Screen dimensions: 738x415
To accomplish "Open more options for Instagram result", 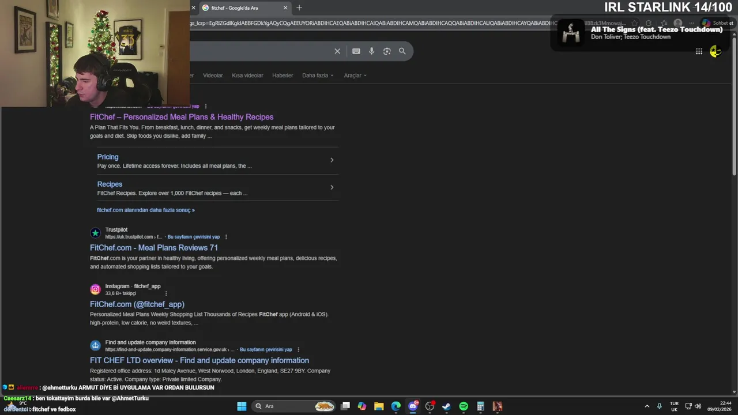I will point(166,293).
